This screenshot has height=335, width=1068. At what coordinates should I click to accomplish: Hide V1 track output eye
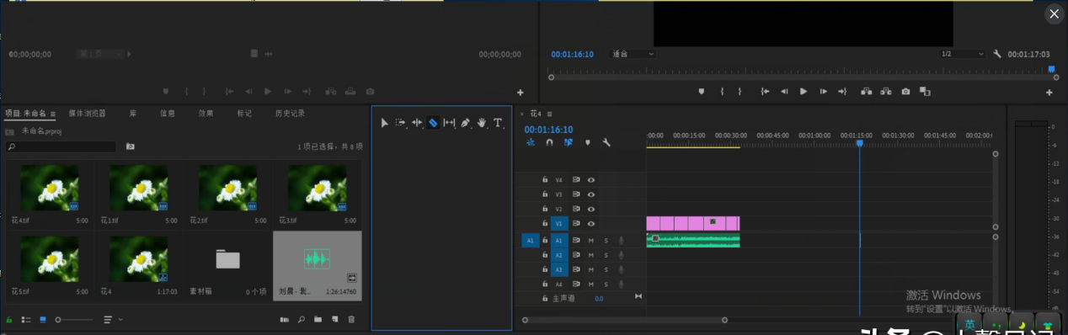(591, 224)
